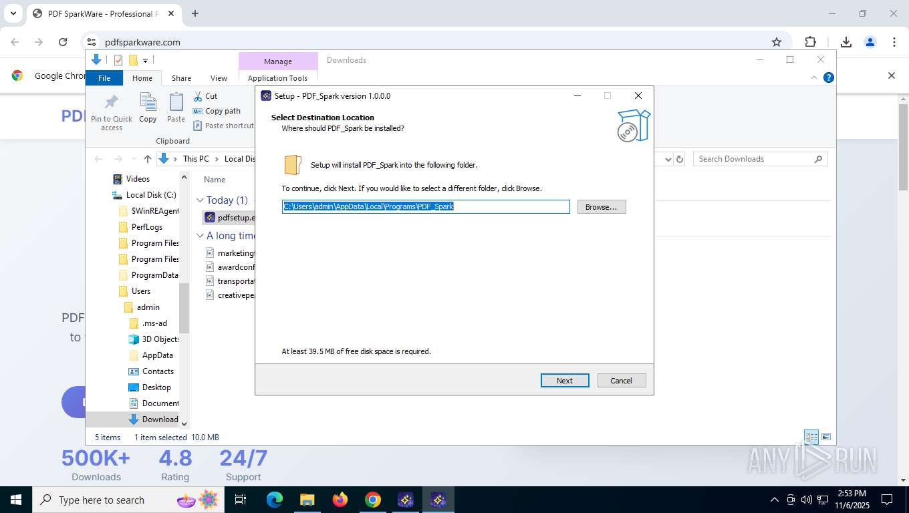Click the destination folder path field
Viewport: 909px width, 513px height.
(x=426, y=207)
